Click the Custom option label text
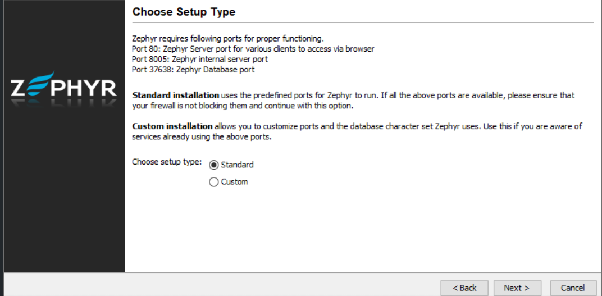This screenshot has height=296, width=602. click(x=234, y=182)
